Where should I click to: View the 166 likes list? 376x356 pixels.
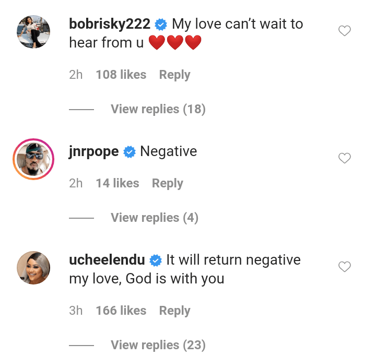point(121,311)
